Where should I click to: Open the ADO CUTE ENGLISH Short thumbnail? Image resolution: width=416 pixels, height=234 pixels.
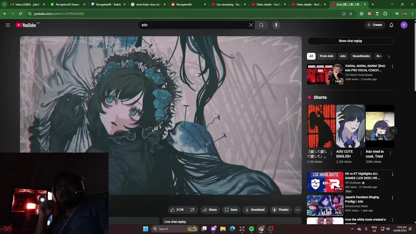coord(350,126)
